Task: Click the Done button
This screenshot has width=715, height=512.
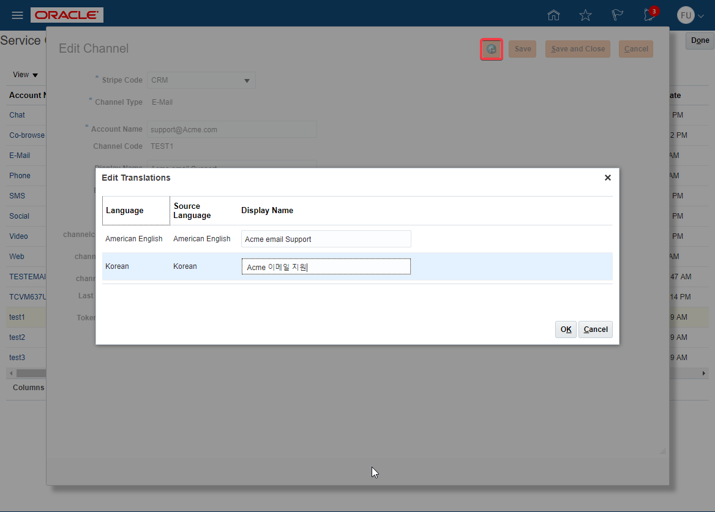Action: [x=700, y=40]
